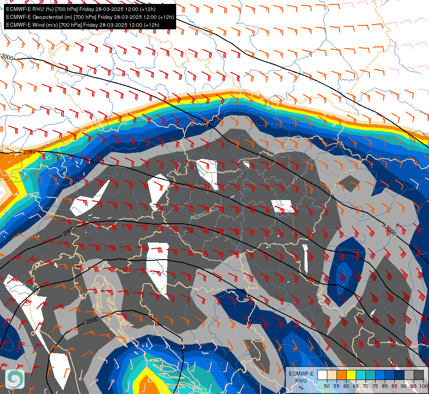Pick the orange 55-60% legend swatch
The image size is (429, 394).
pyautogui.click(x=341, y=375)
